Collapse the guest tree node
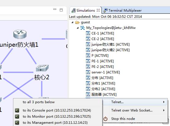Image resolution: width=170 pixels, height=126 pixels. pos(72,22)
